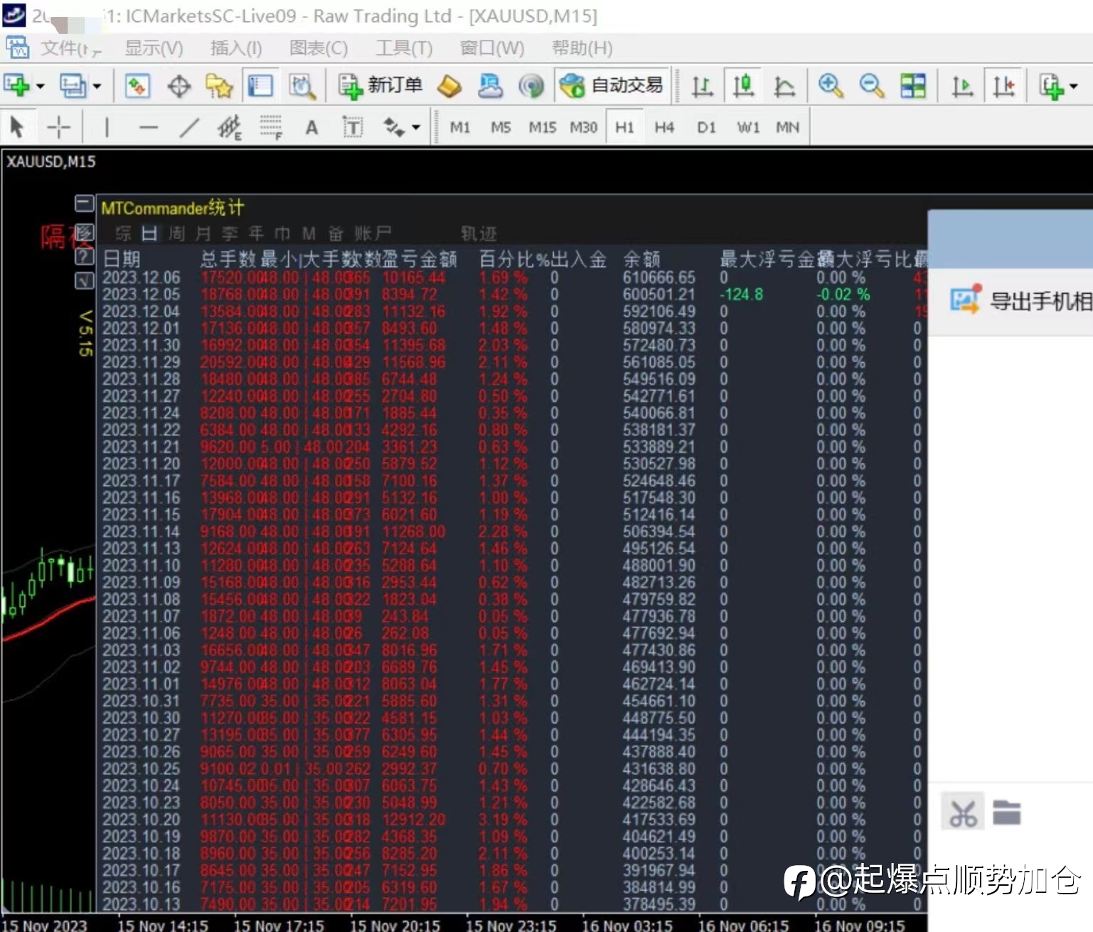Open indicators list icon
Image resolution: width=1093 pixels, height=932 pixels.
1051,86
